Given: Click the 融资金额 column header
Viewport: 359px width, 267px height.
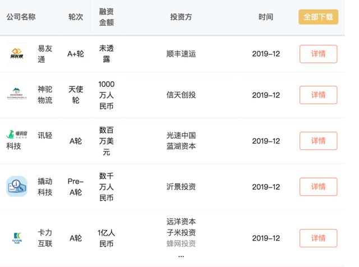Looking at the screenshot, I should tap(106, 17).
